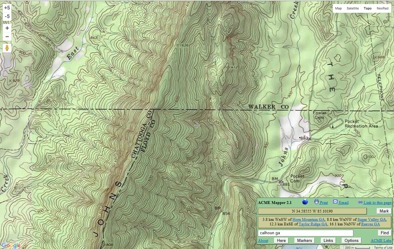The image size is (394, 249).
Task: Select the Street View pegman icon
Action: [7, 48]
